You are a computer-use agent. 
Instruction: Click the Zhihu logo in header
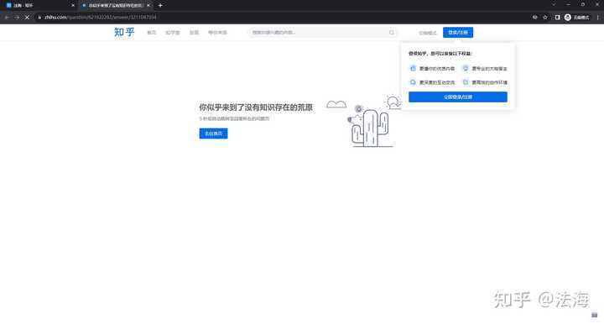(x=124, y=32)
